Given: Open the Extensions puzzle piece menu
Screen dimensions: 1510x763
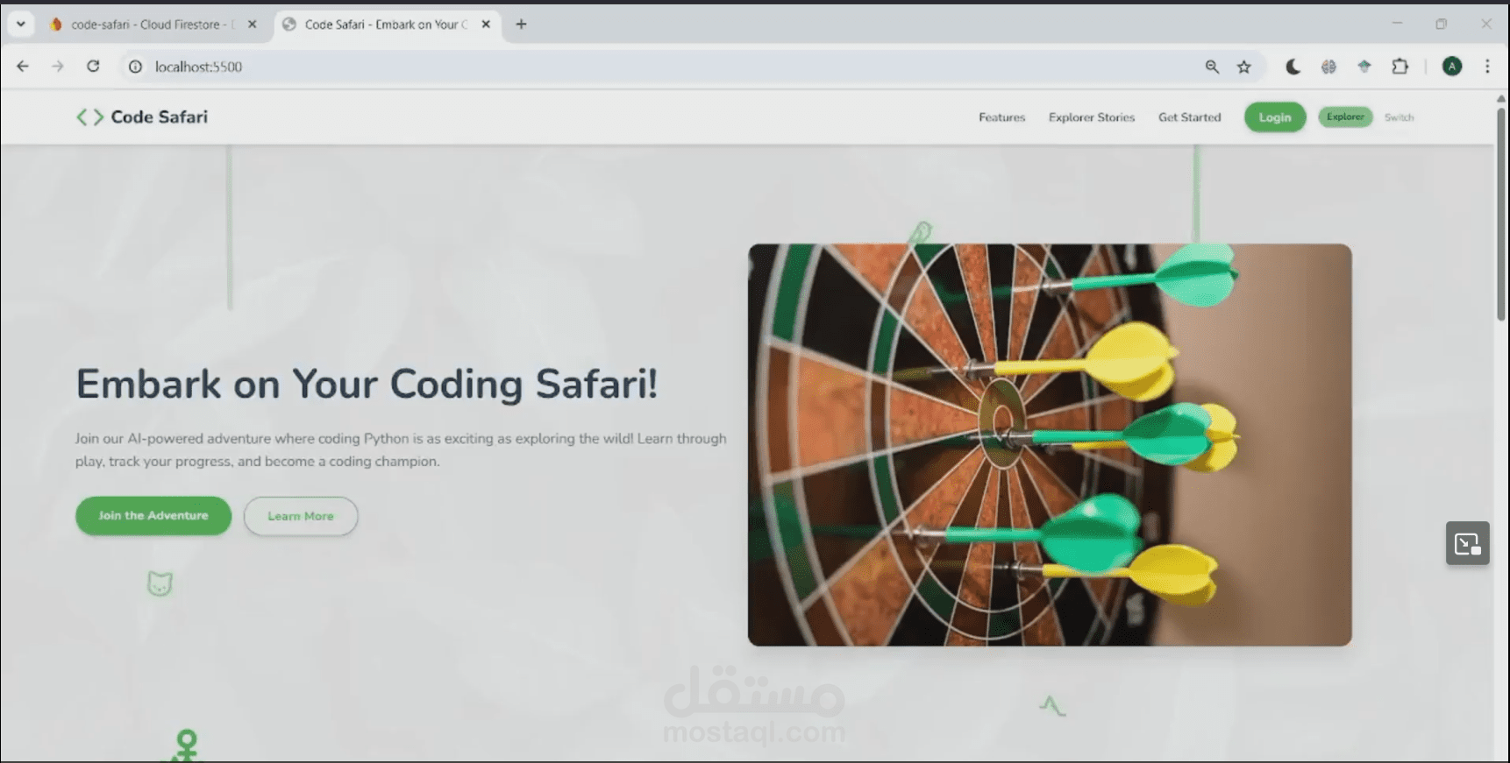Looking at the screenshot, I should [1400, 67].
